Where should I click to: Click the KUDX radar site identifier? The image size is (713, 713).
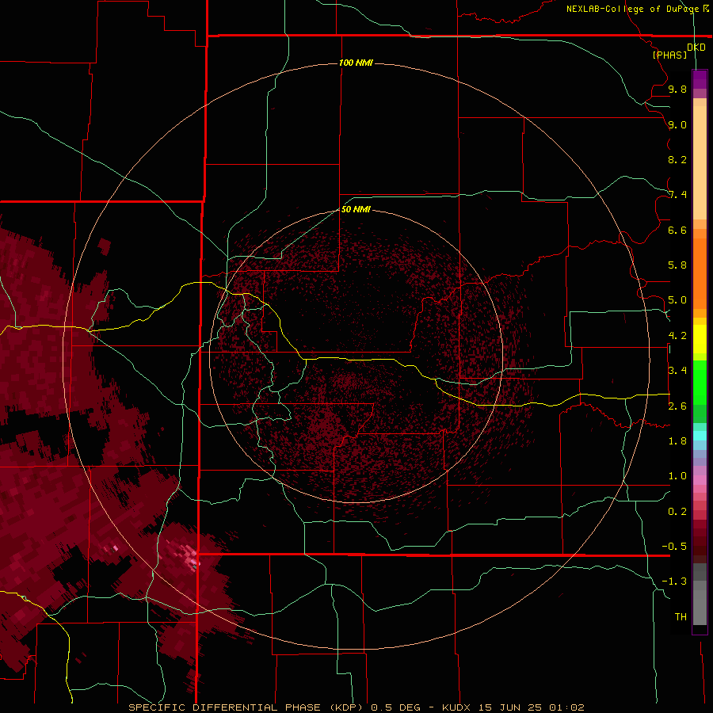pyautogui.click(x=456, y=707)
